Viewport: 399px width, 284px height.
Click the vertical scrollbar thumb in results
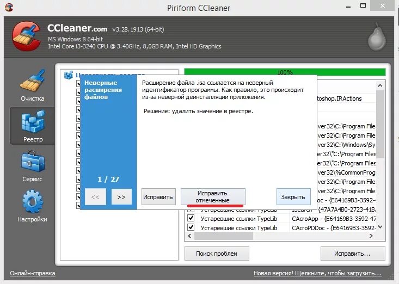[x=380, y=124]
